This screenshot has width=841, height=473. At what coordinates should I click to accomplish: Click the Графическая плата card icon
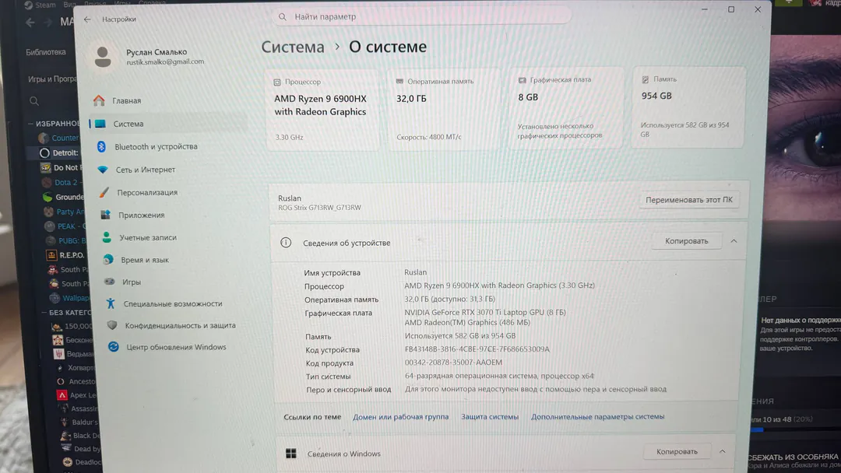tap(522, 80)
